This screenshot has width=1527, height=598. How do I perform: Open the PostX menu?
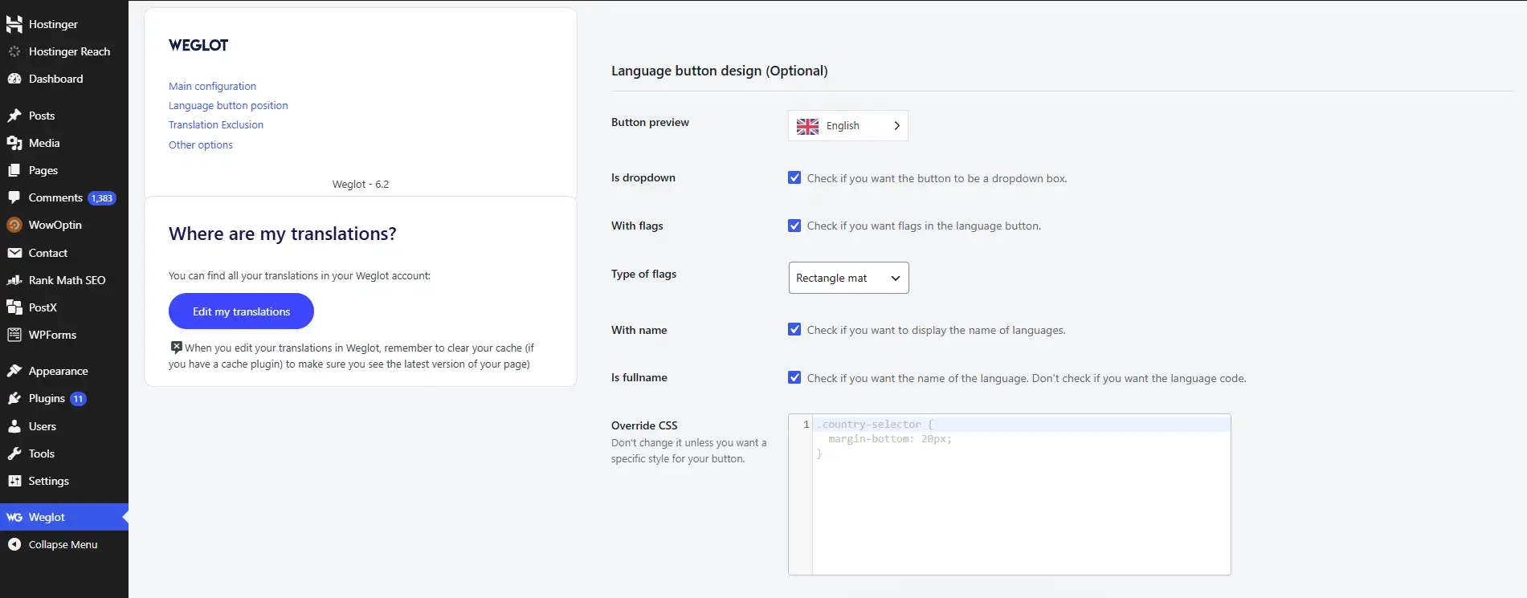64,307
